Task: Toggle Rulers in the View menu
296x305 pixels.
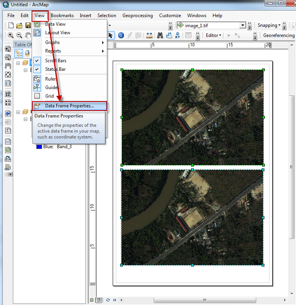Action: (x=69, y=79)
